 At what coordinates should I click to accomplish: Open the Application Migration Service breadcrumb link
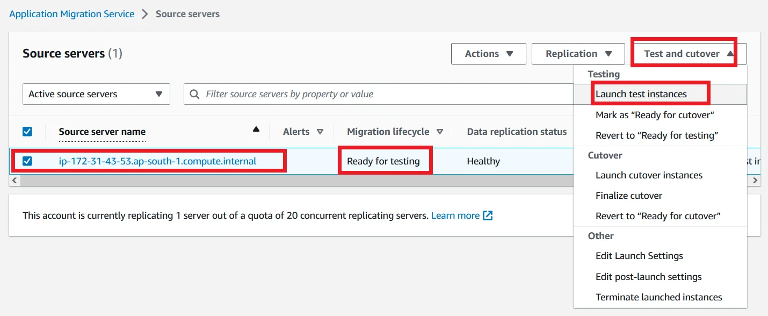tap(72, 14)
